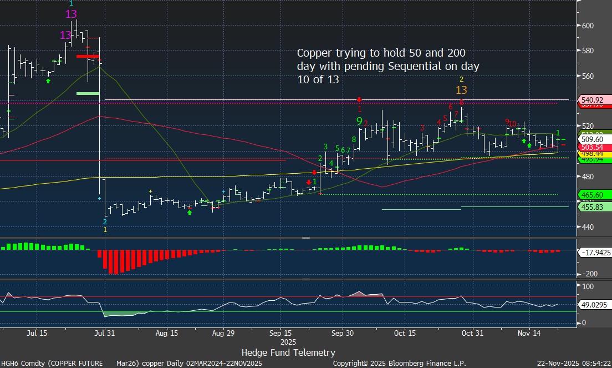Screen dimensions: 612x368
Task: Select the thick light-green bar below July peak
Action: tap(88, 93)
